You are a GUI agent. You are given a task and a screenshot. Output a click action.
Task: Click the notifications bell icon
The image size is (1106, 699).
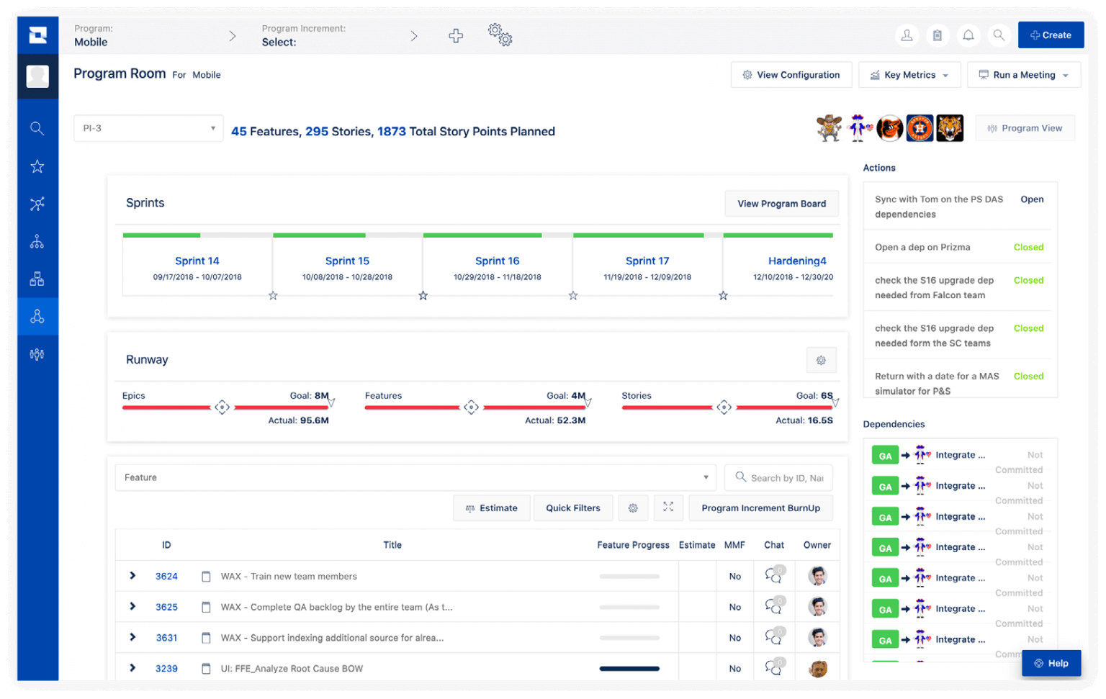tap(968, 35)
